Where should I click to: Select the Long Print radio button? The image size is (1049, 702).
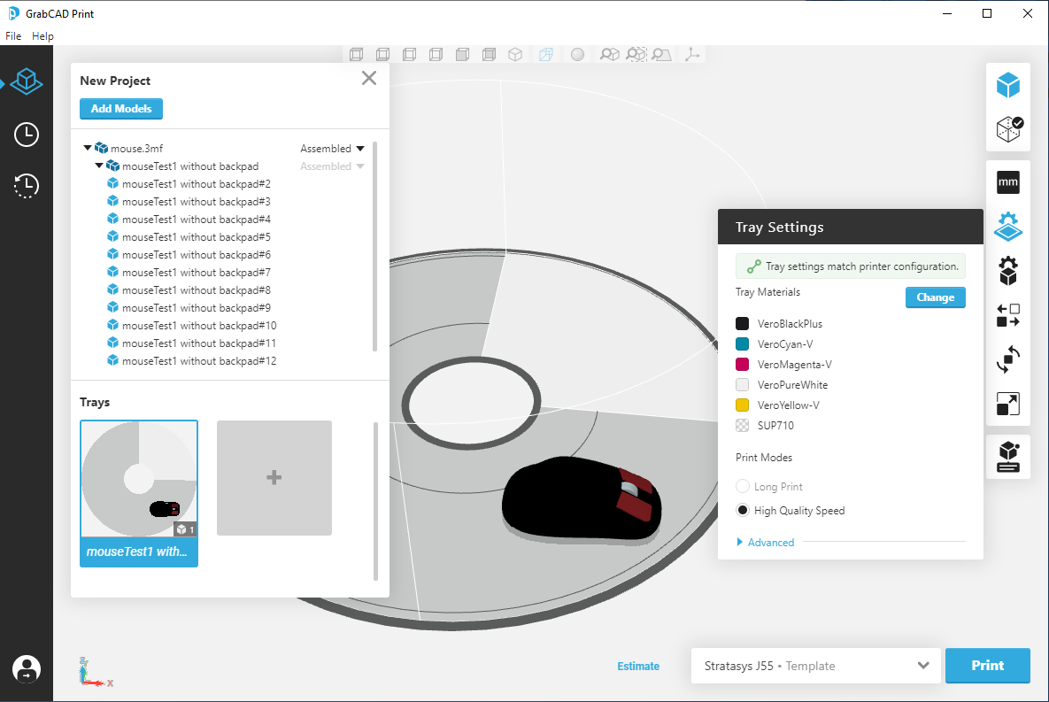click(742, 486)
